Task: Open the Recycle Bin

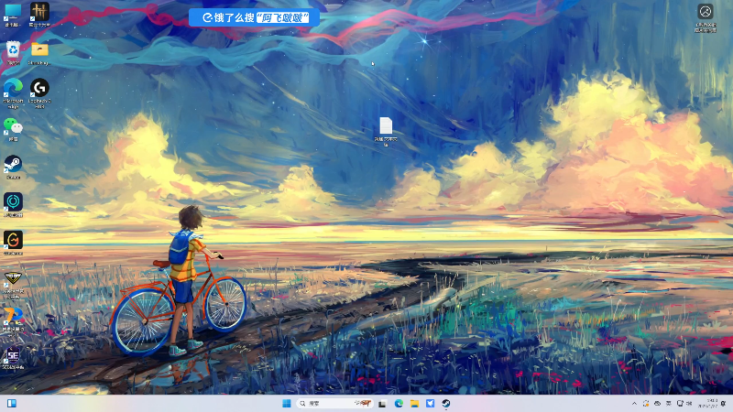Action: click(x=13, y=52)
